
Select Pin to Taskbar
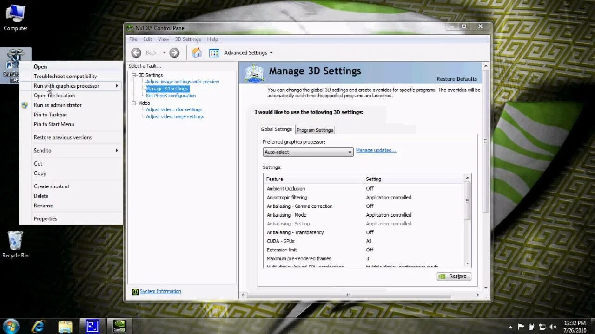pyautogui.click(x=71, y=115)
